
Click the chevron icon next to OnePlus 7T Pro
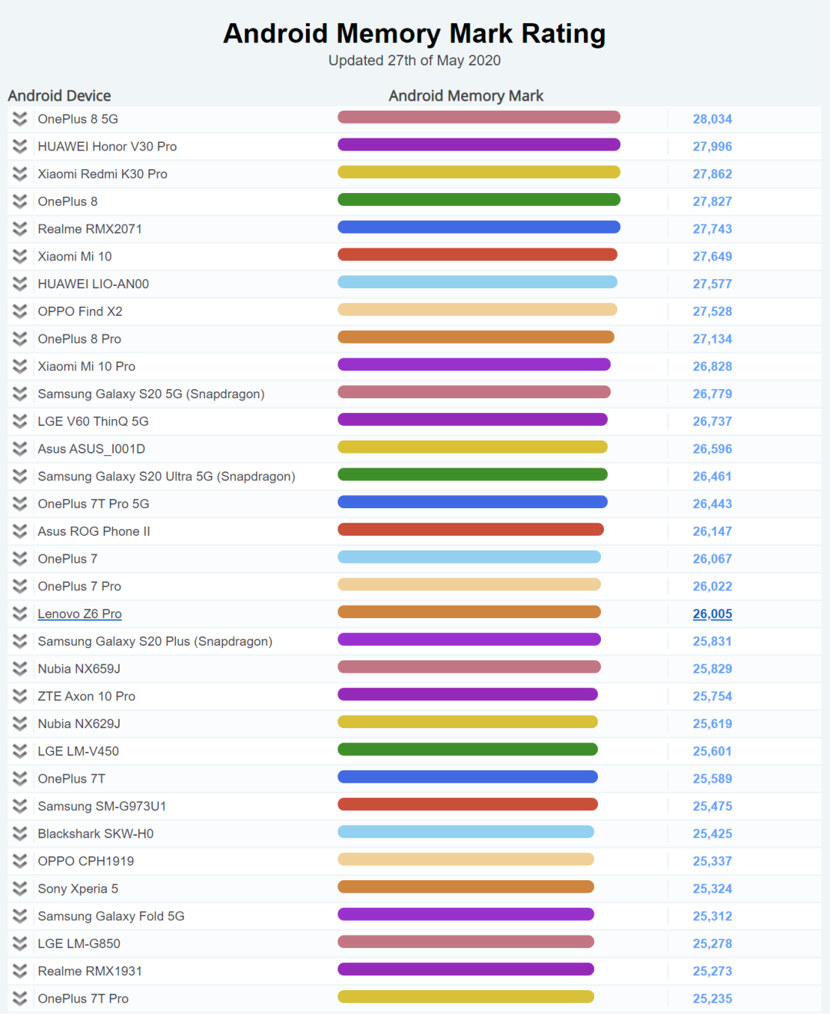point(20,999)
